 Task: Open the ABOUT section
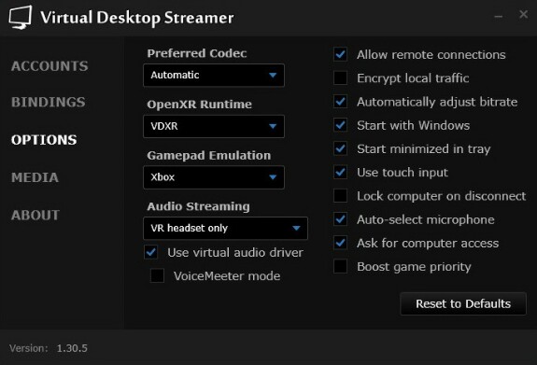click(x=35, y=215)
